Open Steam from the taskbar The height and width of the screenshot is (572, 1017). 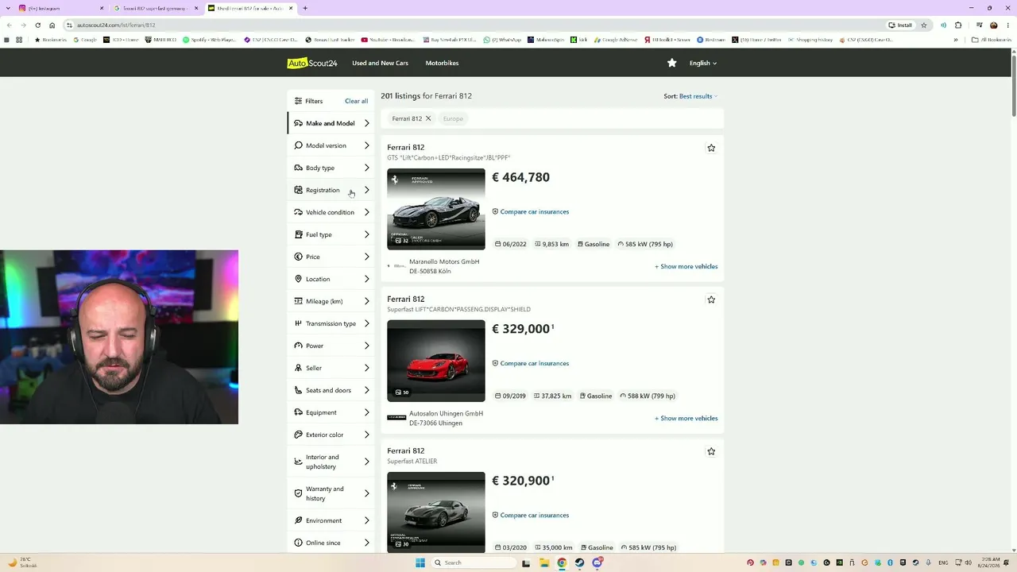coord(579,562)
